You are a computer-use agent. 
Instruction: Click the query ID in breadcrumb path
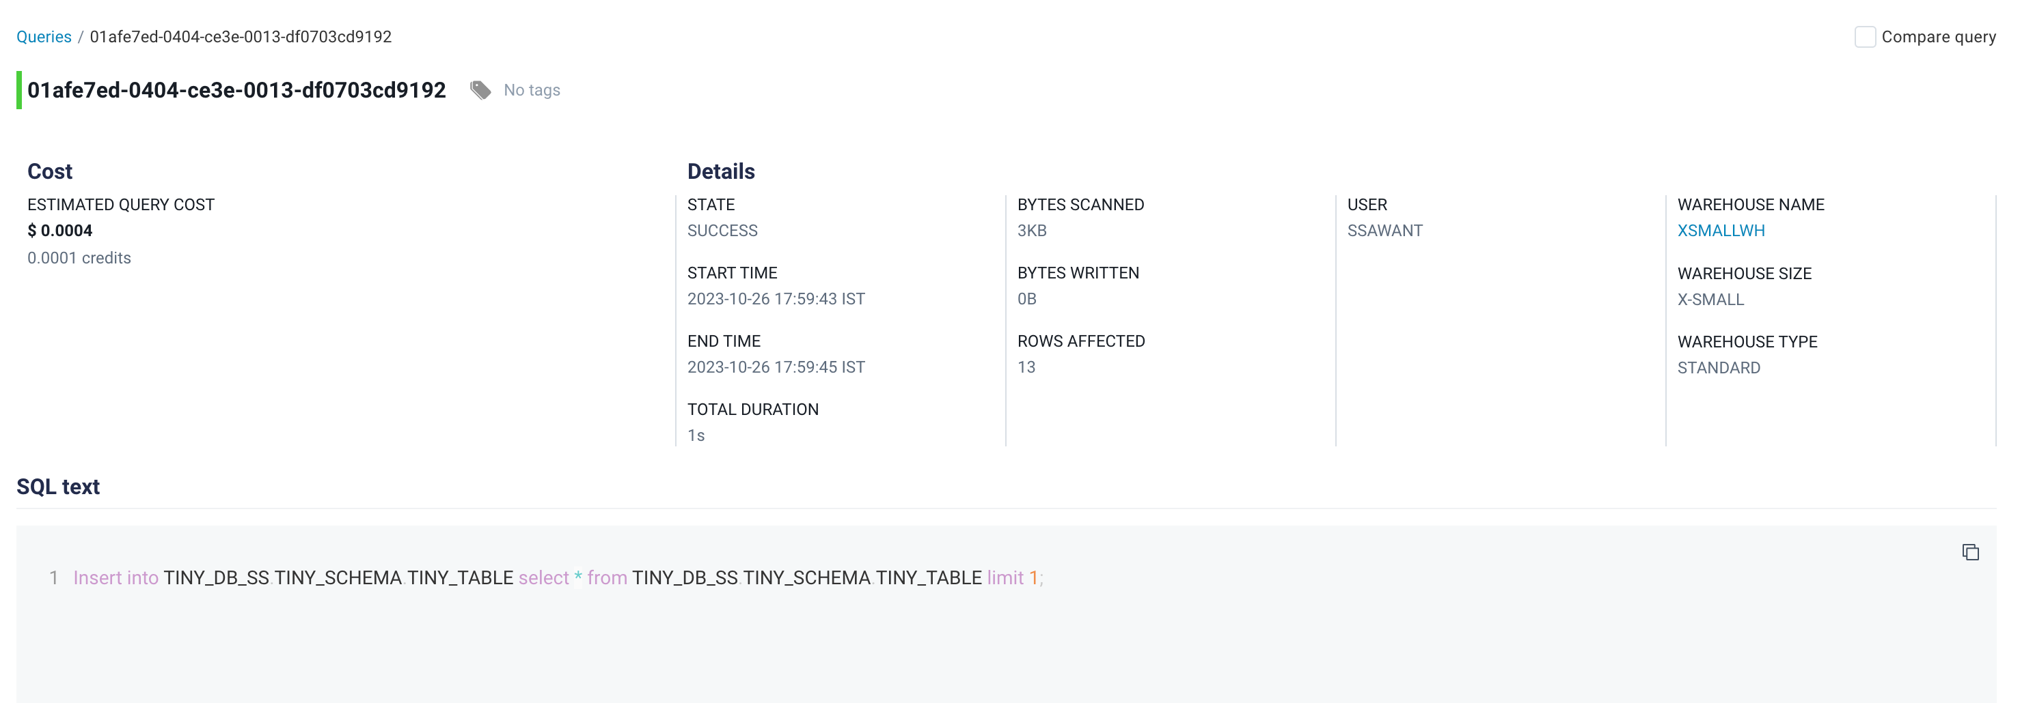pos(240,37)
